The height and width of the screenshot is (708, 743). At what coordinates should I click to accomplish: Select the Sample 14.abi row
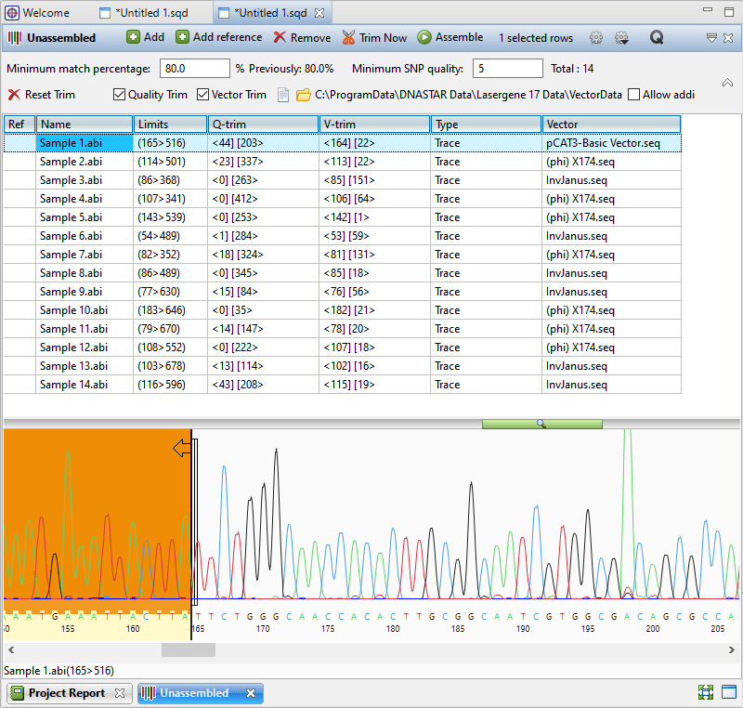tap(342, 385)
